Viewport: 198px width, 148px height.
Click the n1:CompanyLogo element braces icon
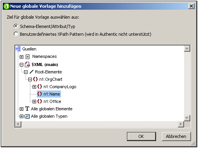(x=40, y=87)
